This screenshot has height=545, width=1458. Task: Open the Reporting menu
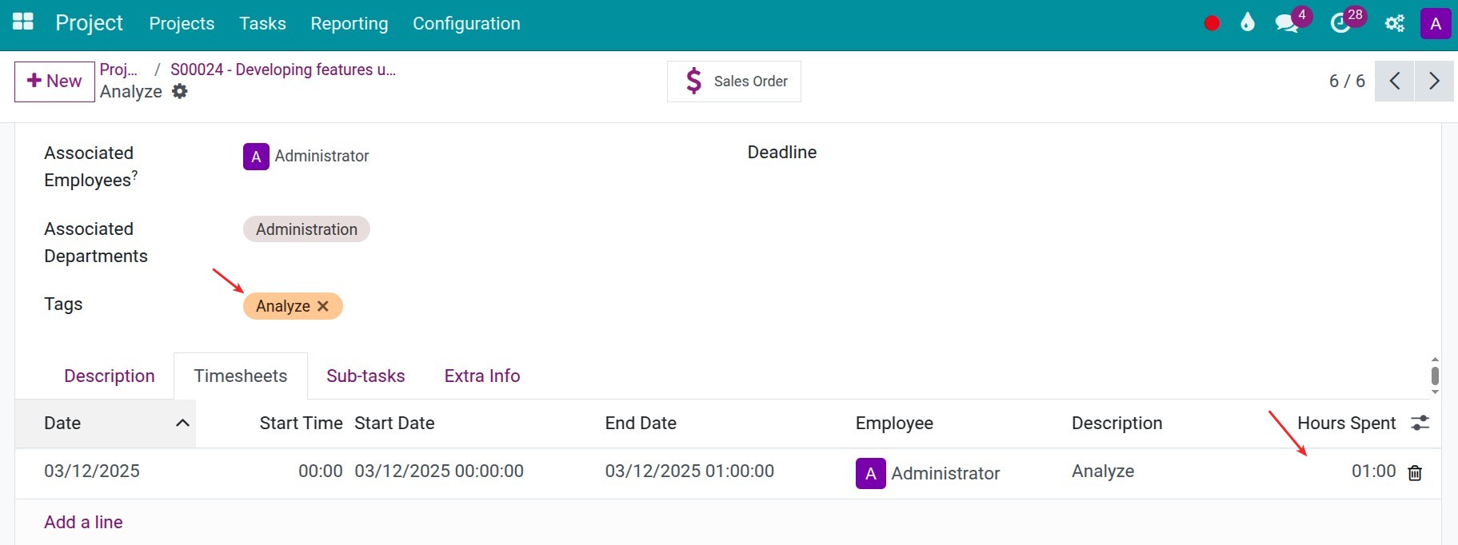(x=349, y=24)
